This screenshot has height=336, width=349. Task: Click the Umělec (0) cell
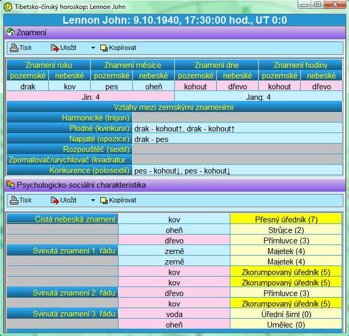click(x=286, y=324)
